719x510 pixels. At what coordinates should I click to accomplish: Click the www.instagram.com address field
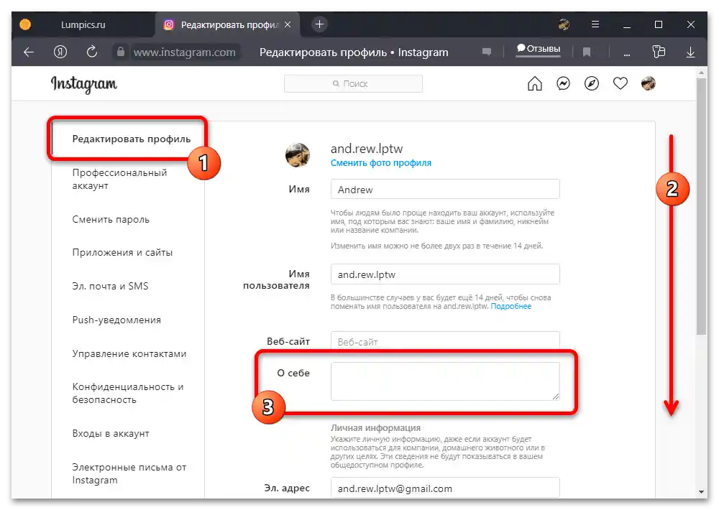click(185, 52)
